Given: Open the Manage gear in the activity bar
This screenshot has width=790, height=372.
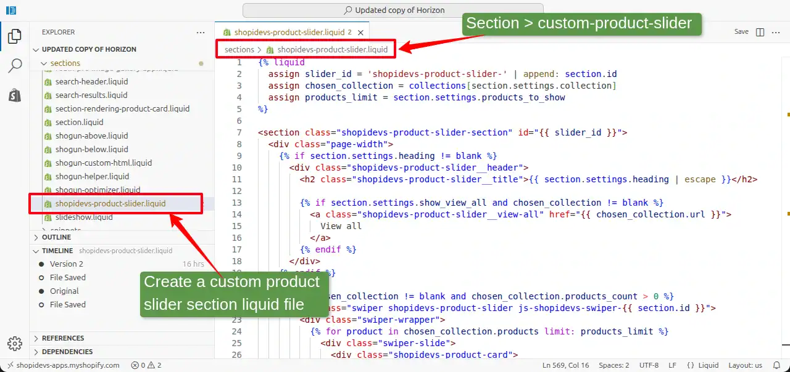Looking at the screenshot, I should (15, 344).
